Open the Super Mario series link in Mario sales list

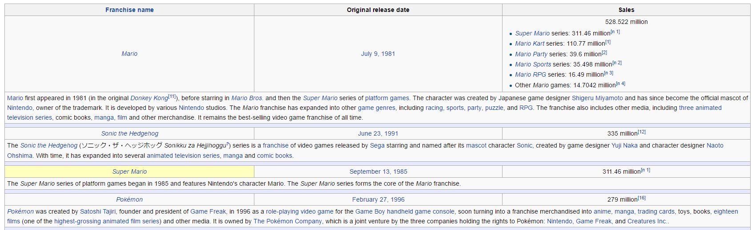click(x=532, y=33)
